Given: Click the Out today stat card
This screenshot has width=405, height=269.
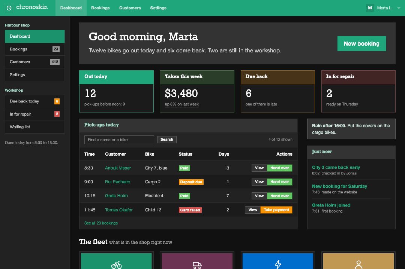Looking at the screenshot, I should (116, 91).
